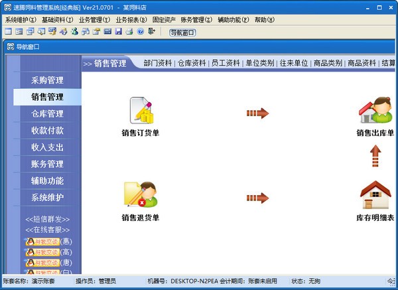Open the 销售出库单 icon

click(375, 110)
